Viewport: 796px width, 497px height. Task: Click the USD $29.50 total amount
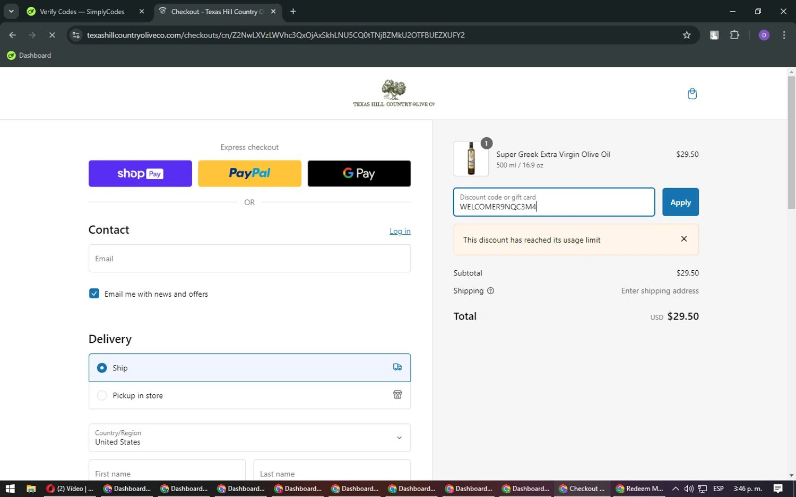pos(674,316)
